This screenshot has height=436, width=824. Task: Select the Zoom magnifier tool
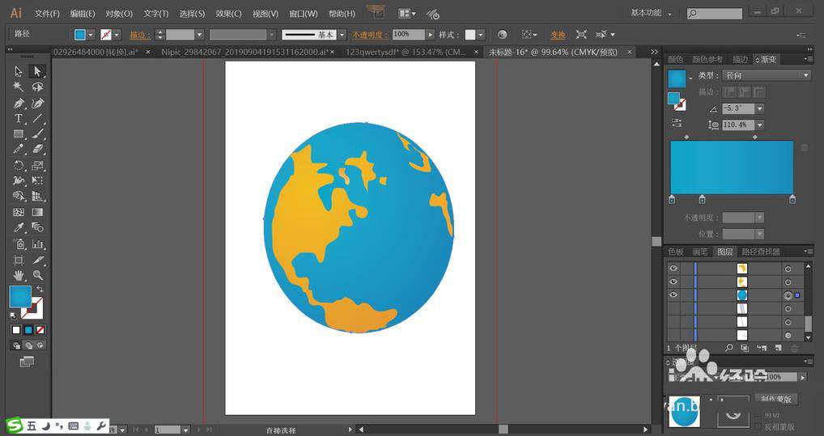click(37, 276)
